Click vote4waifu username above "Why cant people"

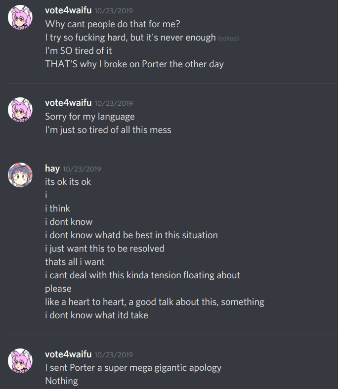click(68, 10)
